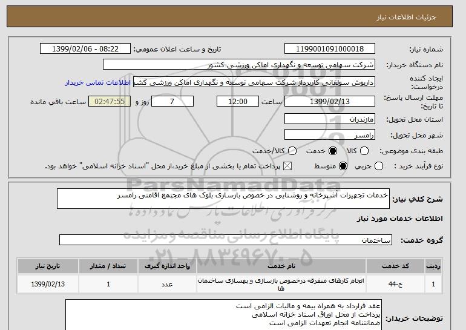The height and width of the screenshot is (330, 466).
Task: Click the کد خدمت column header
Action: pyautogui.click(x=395, y=266)
